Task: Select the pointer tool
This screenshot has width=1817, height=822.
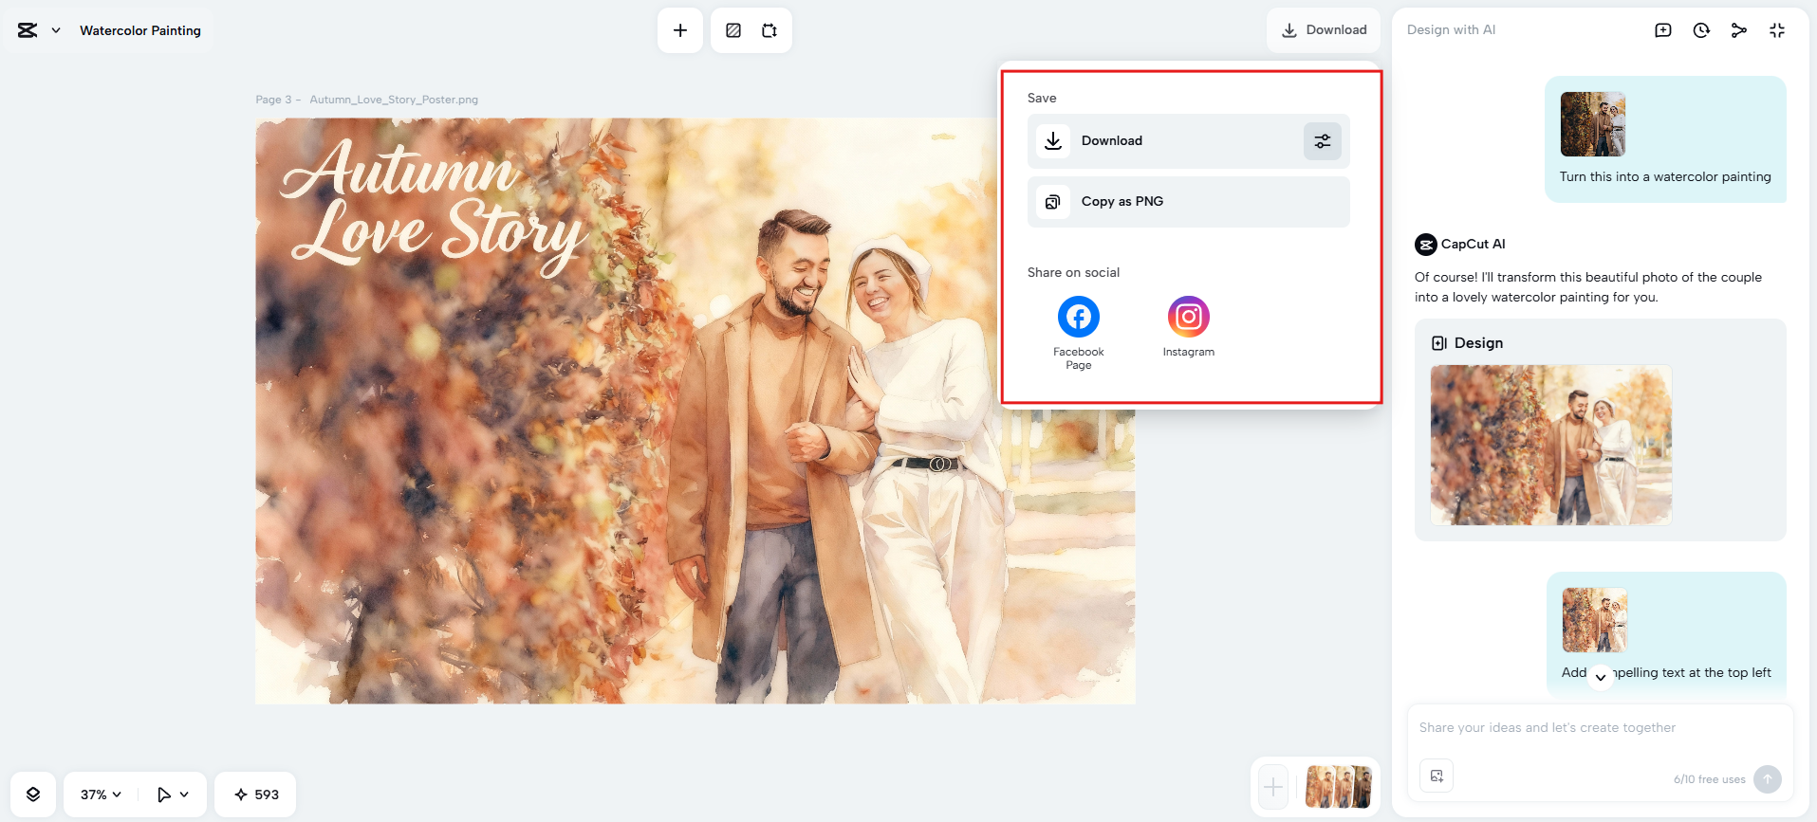Action: [164, 795]
